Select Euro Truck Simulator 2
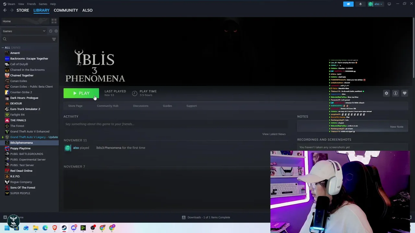 point(25,109)
